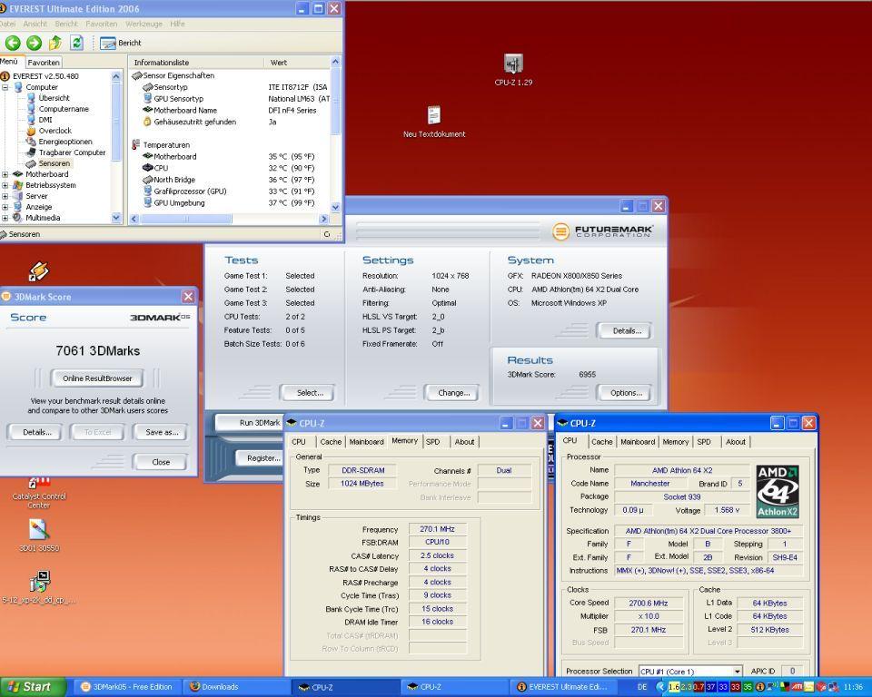
Task: Select the North Bridge temperature row
Action: point(229,180)
